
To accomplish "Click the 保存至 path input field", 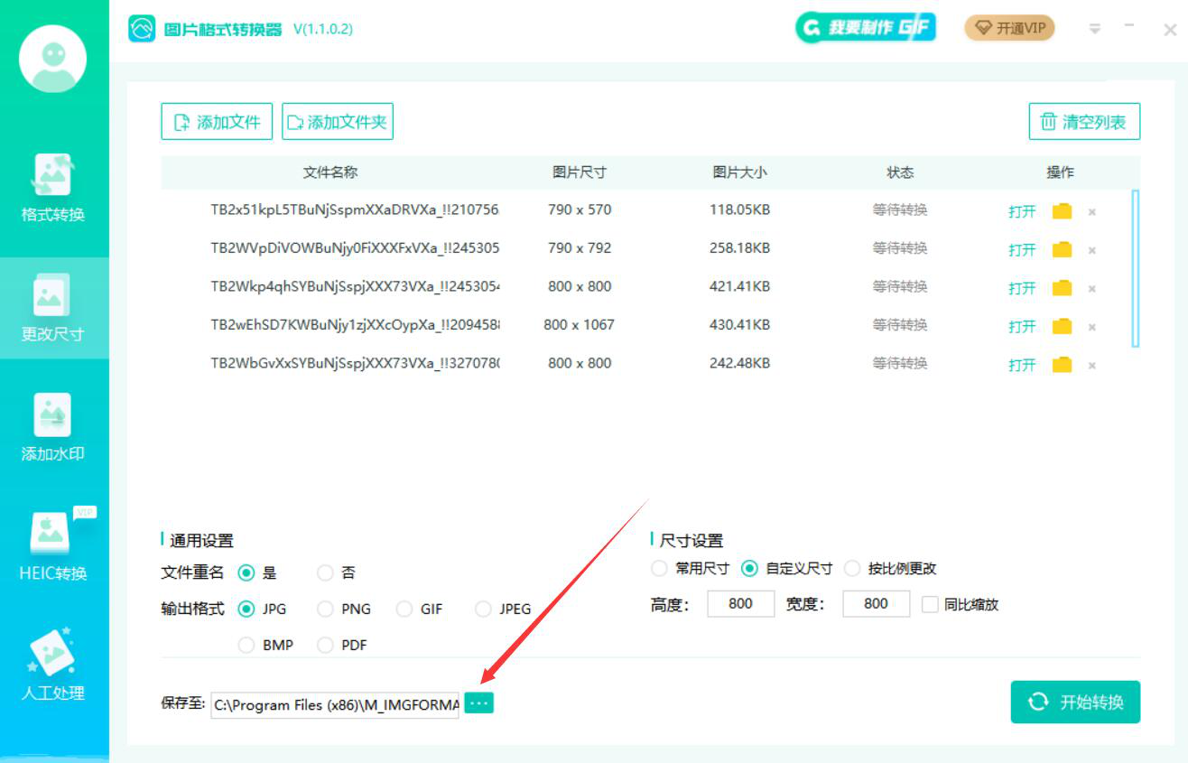I will click(336, 704).
